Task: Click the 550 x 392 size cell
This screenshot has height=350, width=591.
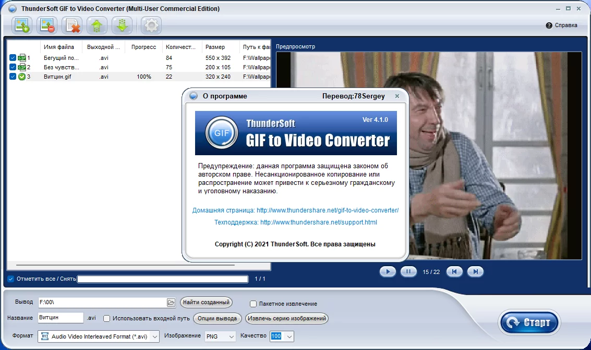Action: pos(218,58)
